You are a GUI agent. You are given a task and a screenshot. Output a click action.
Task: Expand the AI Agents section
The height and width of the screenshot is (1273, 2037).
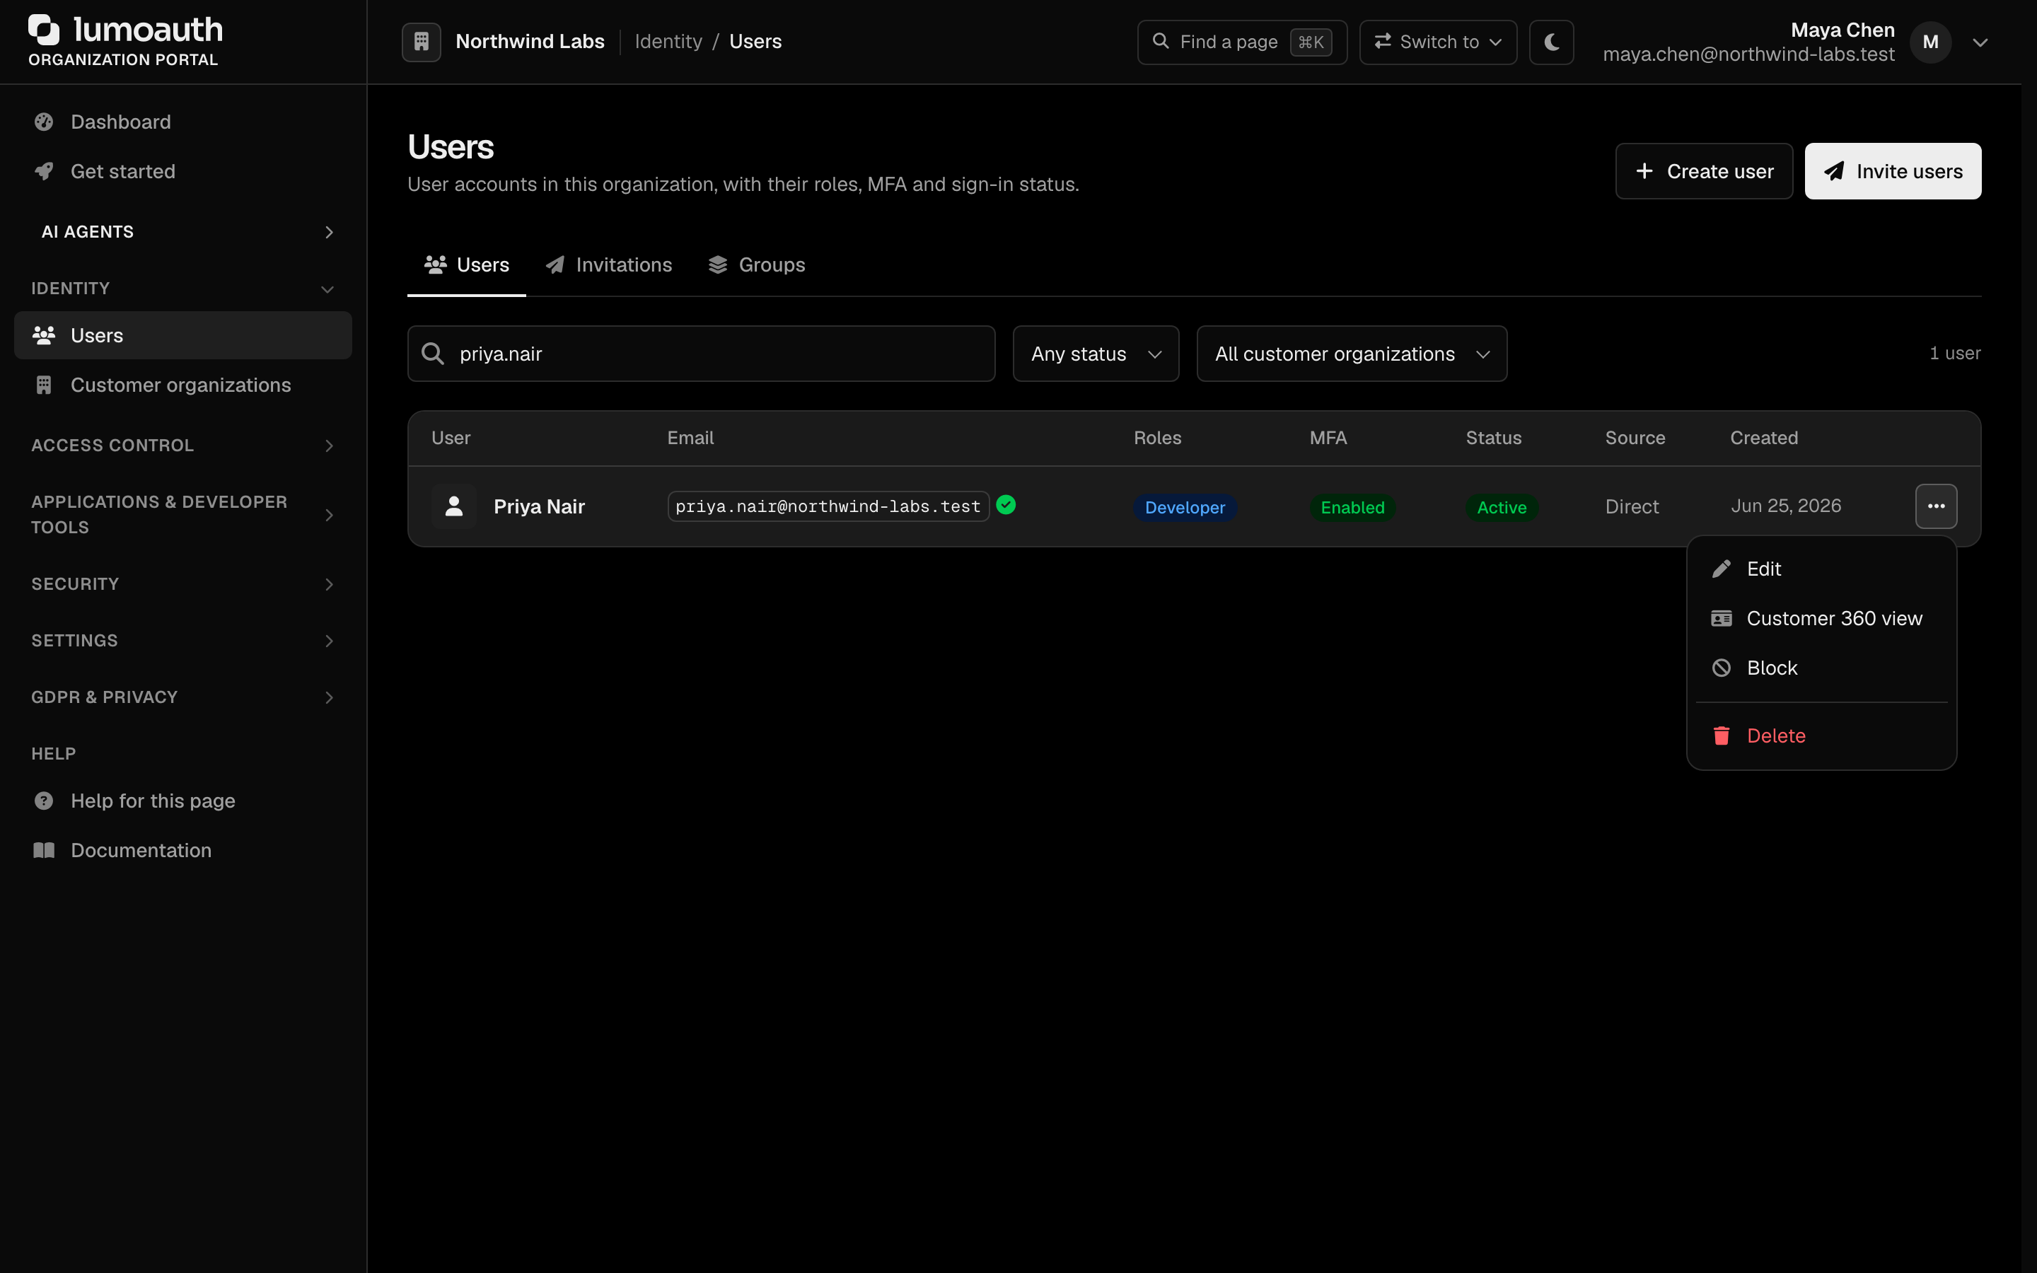(x=182, y=231)
